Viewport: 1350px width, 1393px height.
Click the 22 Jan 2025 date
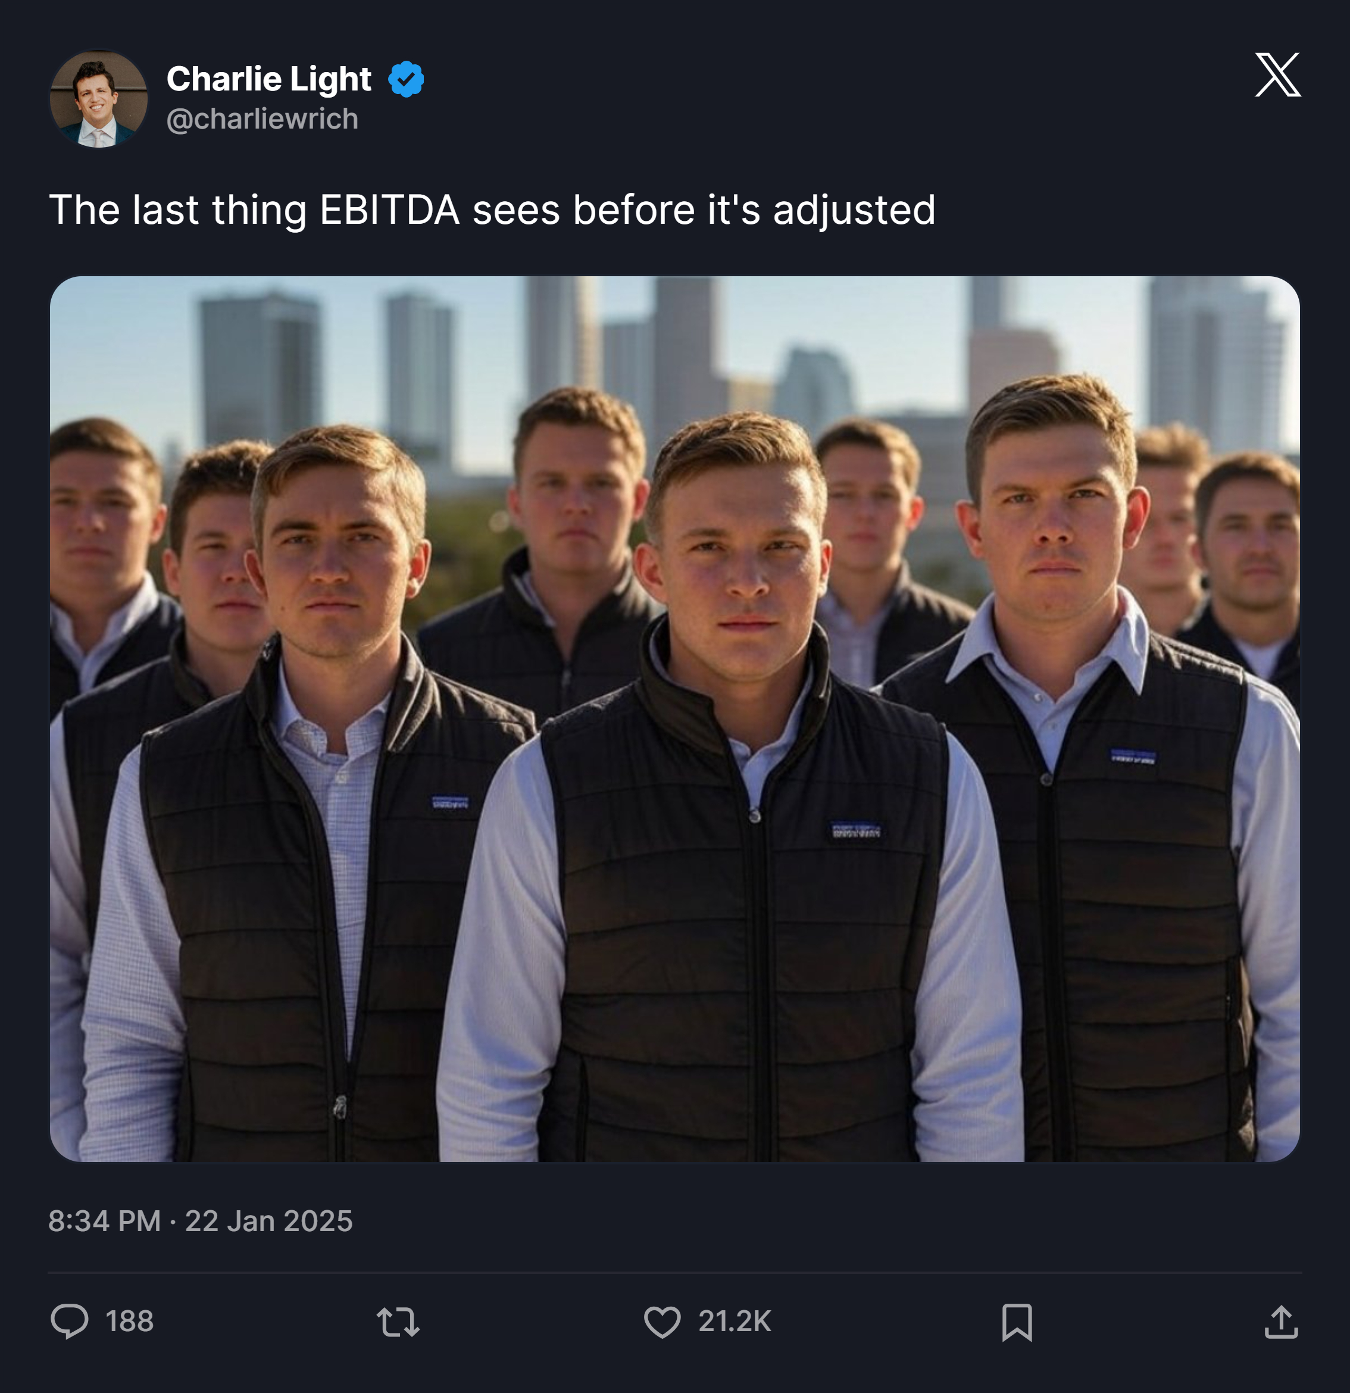(x=268, y=1221)
